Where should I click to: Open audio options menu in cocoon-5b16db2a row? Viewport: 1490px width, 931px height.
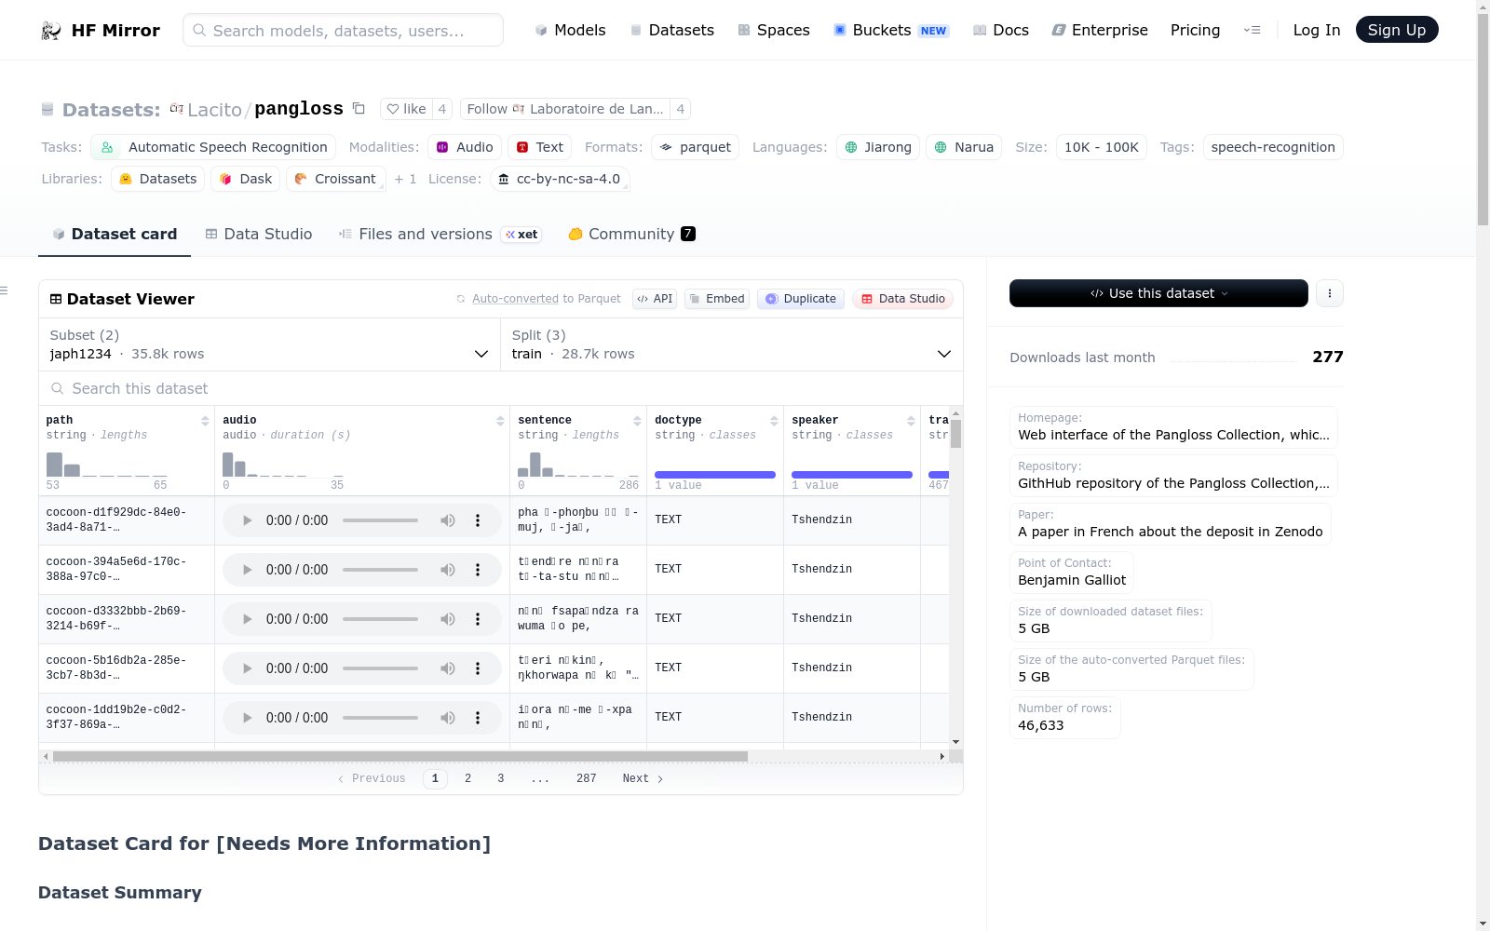coord(478,668)
